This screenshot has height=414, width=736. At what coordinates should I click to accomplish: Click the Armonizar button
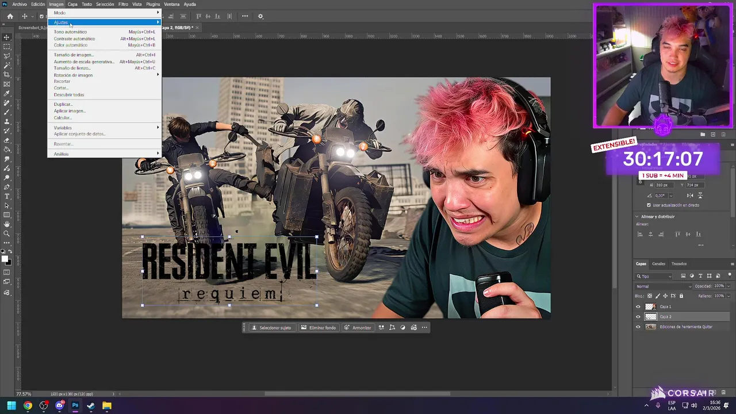(358, 328)
